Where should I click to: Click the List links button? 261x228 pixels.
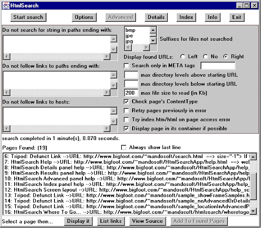[x=111, y=221]
